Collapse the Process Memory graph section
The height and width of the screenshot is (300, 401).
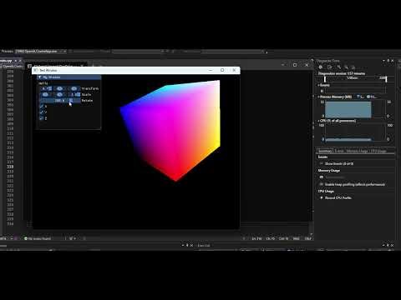pos(319,97)
